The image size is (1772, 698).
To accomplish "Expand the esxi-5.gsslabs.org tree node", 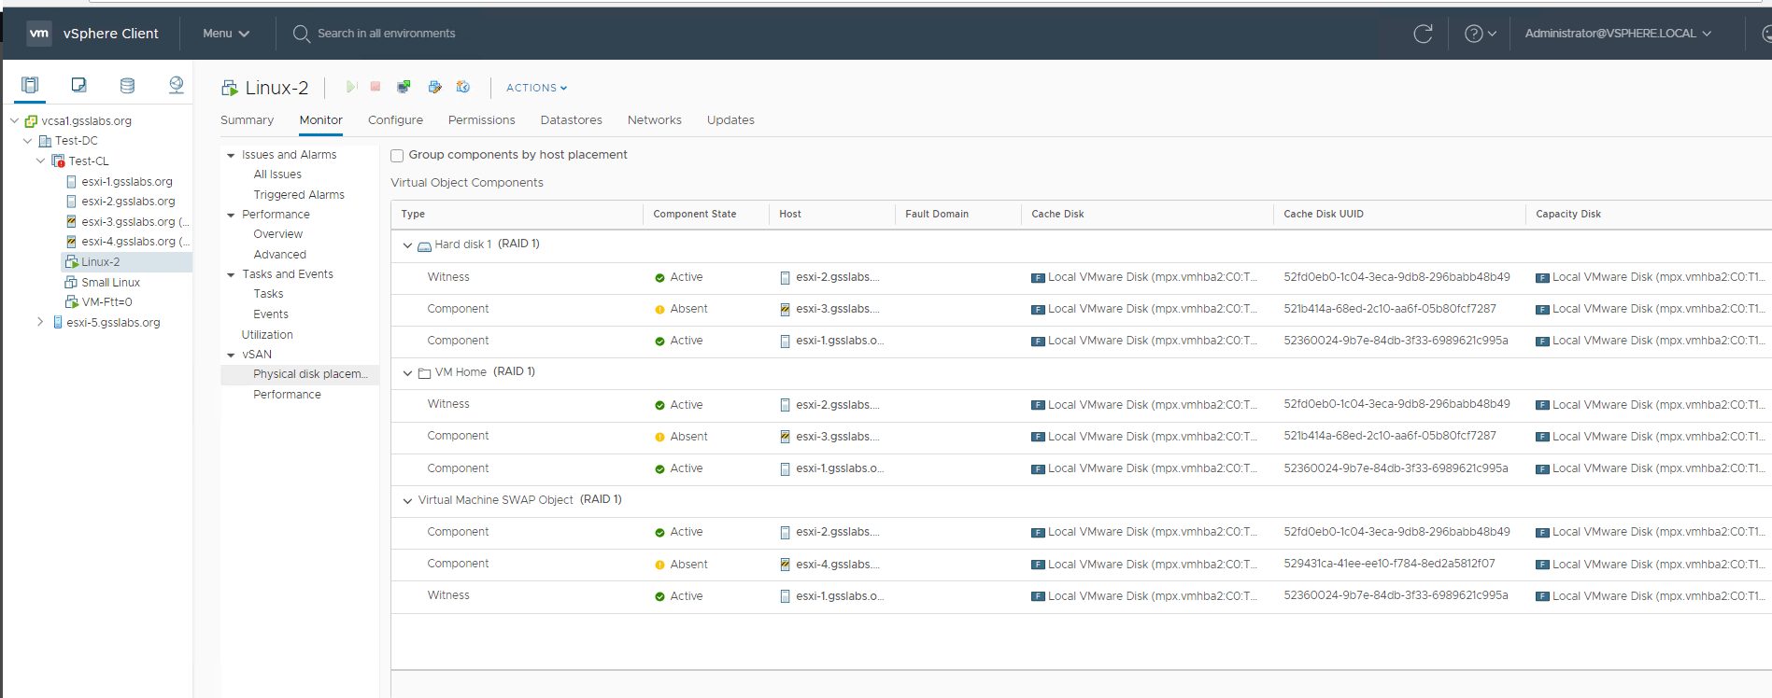I will [40, 322].
